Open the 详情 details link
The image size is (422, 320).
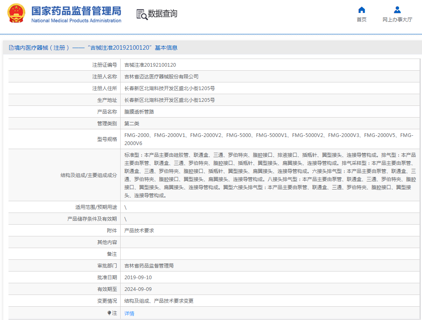point(129,313)
